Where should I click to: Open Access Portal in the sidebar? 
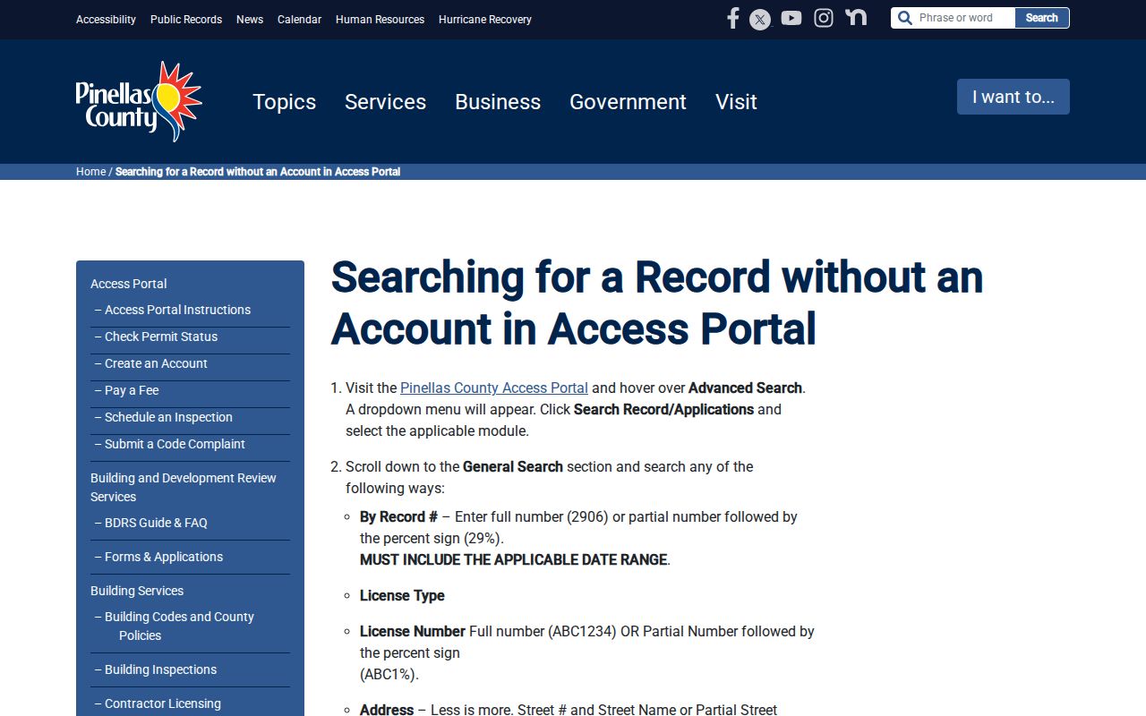click(x=129, y=284)
